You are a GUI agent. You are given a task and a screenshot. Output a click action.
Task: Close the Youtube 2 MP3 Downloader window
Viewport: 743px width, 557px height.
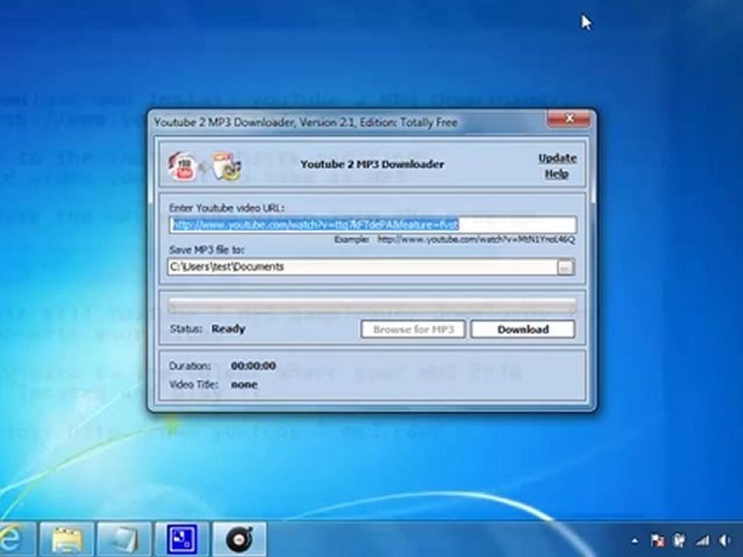coord(570,118)
